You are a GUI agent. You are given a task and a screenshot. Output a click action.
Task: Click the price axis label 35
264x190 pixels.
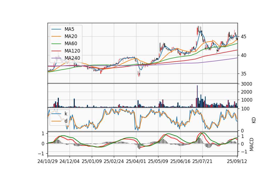coord(244,74)
